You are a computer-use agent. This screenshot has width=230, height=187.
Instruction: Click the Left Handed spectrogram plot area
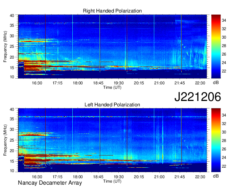pyautogui.click(x=113, y=140)
